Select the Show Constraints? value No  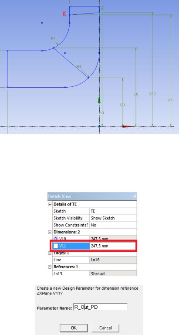(x=113, y=225)
